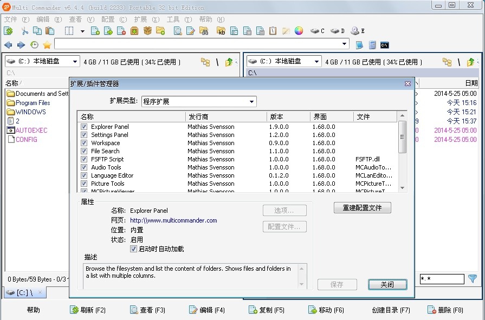Click the folder size kb icon
The height and width of the screenshot is (320, 485).
pos(221,31)
